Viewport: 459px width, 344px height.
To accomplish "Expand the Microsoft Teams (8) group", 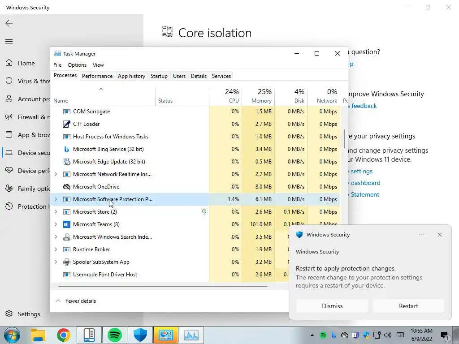I will coord(56,224).
